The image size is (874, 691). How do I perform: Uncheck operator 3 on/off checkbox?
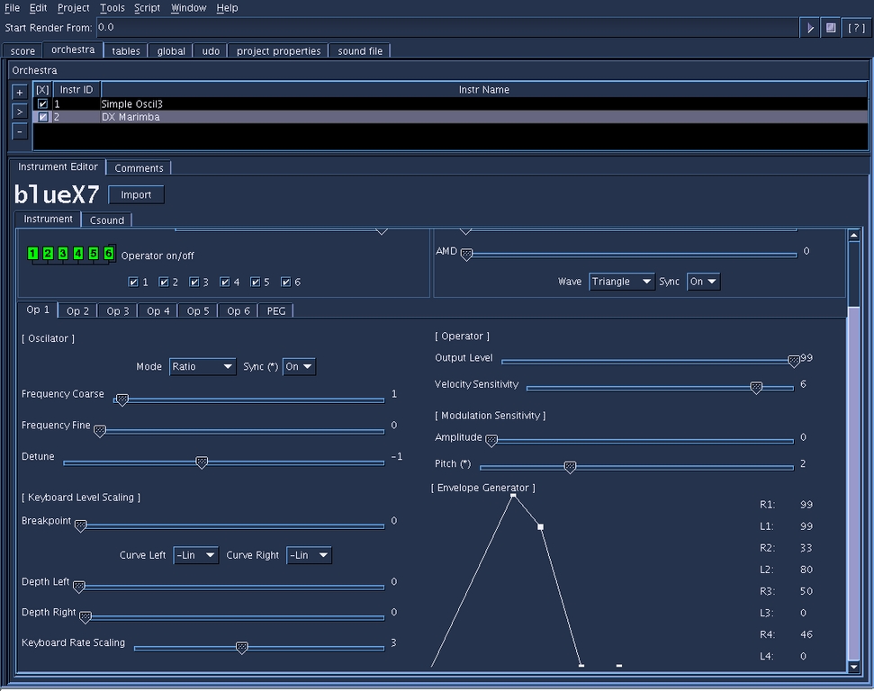(x=194, y=283)
